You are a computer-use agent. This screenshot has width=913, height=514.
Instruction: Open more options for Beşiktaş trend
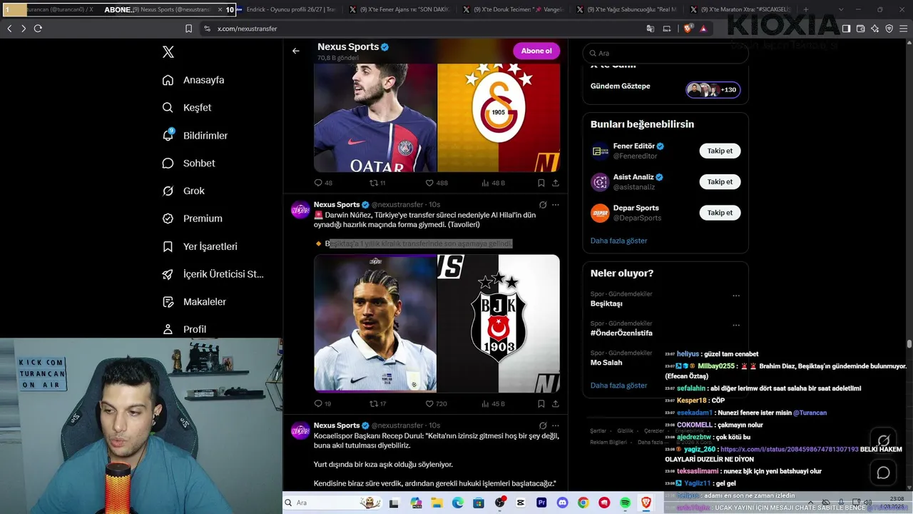click(736, 296)
